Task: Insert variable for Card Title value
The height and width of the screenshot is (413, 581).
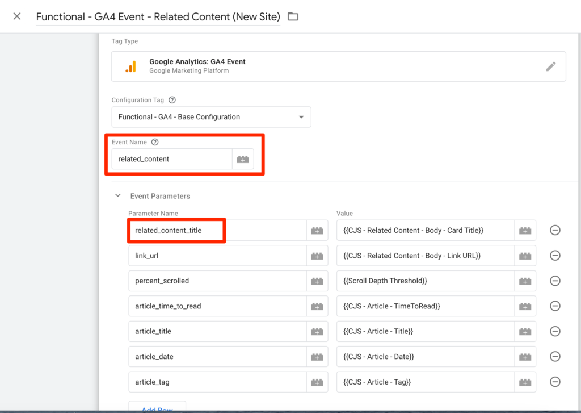Action: click(x=525, y=231)
